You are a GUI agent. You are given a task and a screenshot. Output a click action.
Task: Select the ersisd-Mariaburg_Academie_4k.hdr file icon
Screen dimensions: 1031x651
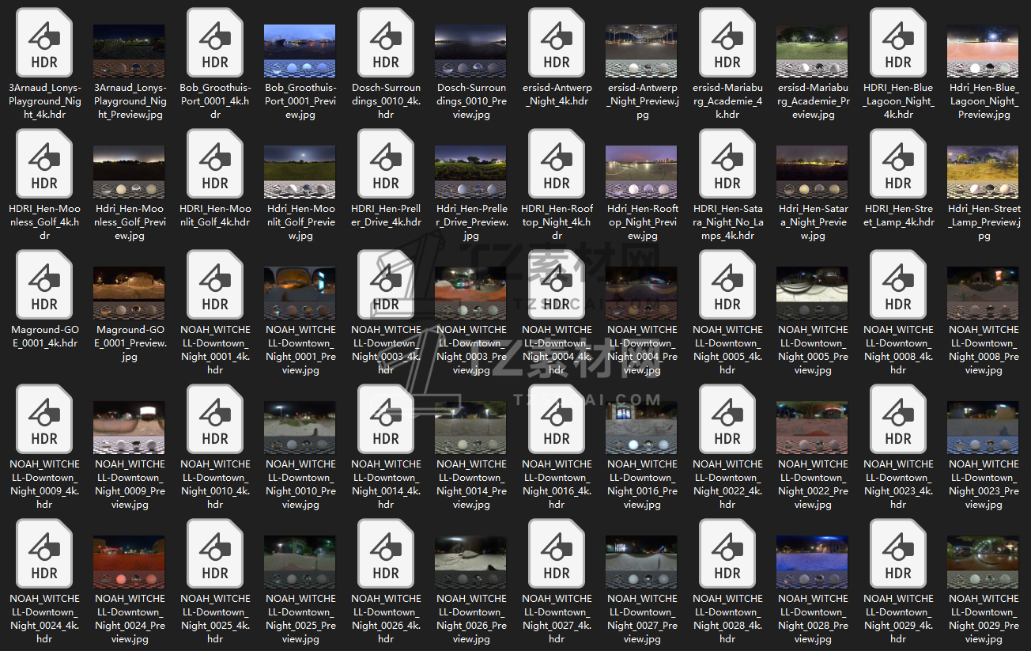(727, 43)
